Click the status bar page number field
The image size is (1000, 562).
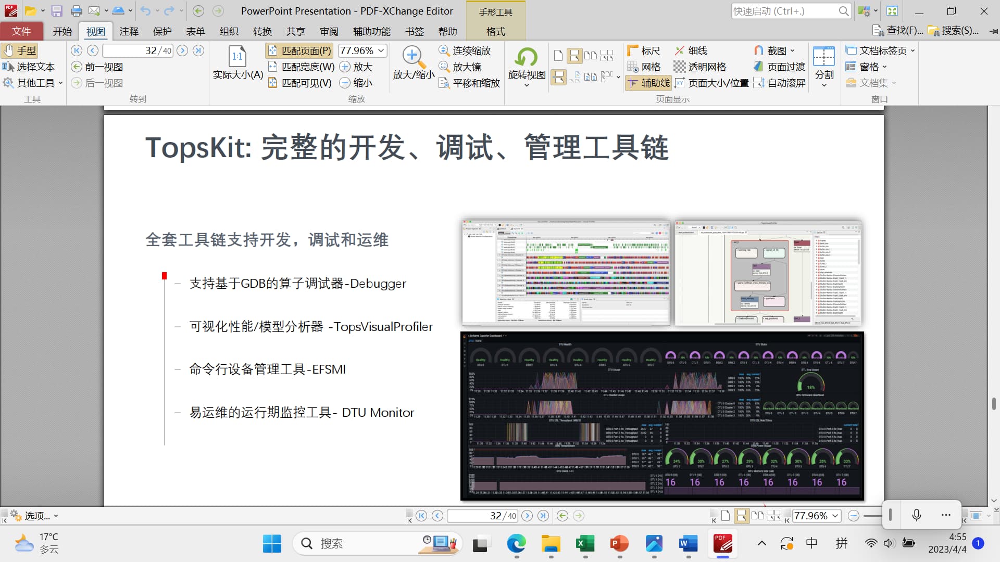(x=482, y=516)
